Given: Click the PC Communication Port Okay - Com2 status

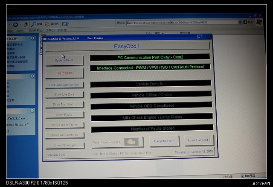Looking at the screenshot, I should [150, 57].
